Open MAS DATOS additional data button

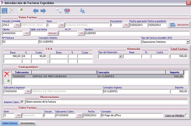pyautogui.click(x=179, y=25)
